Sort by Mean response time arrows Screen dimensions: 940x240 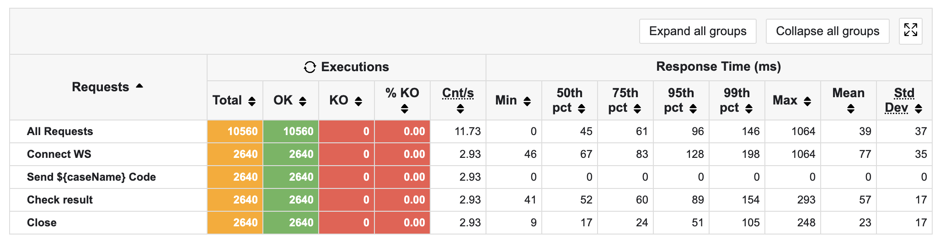click(850, 109)
